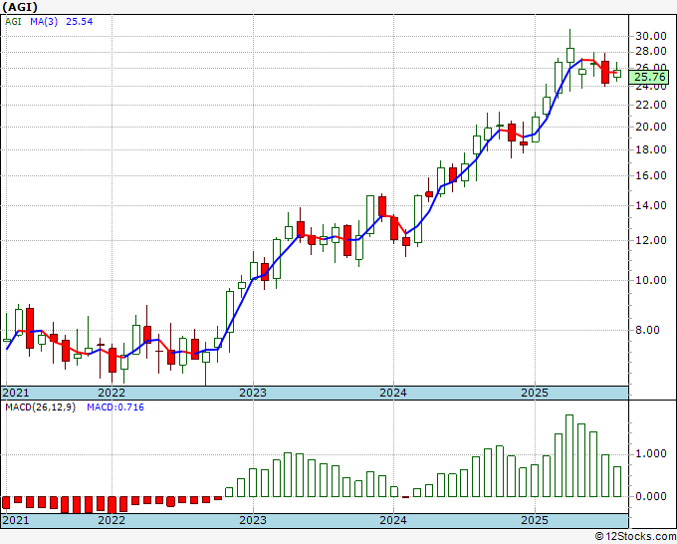
Task: Click the highest candlestick peaking above 30.00
Action: [x=569, y=60]
